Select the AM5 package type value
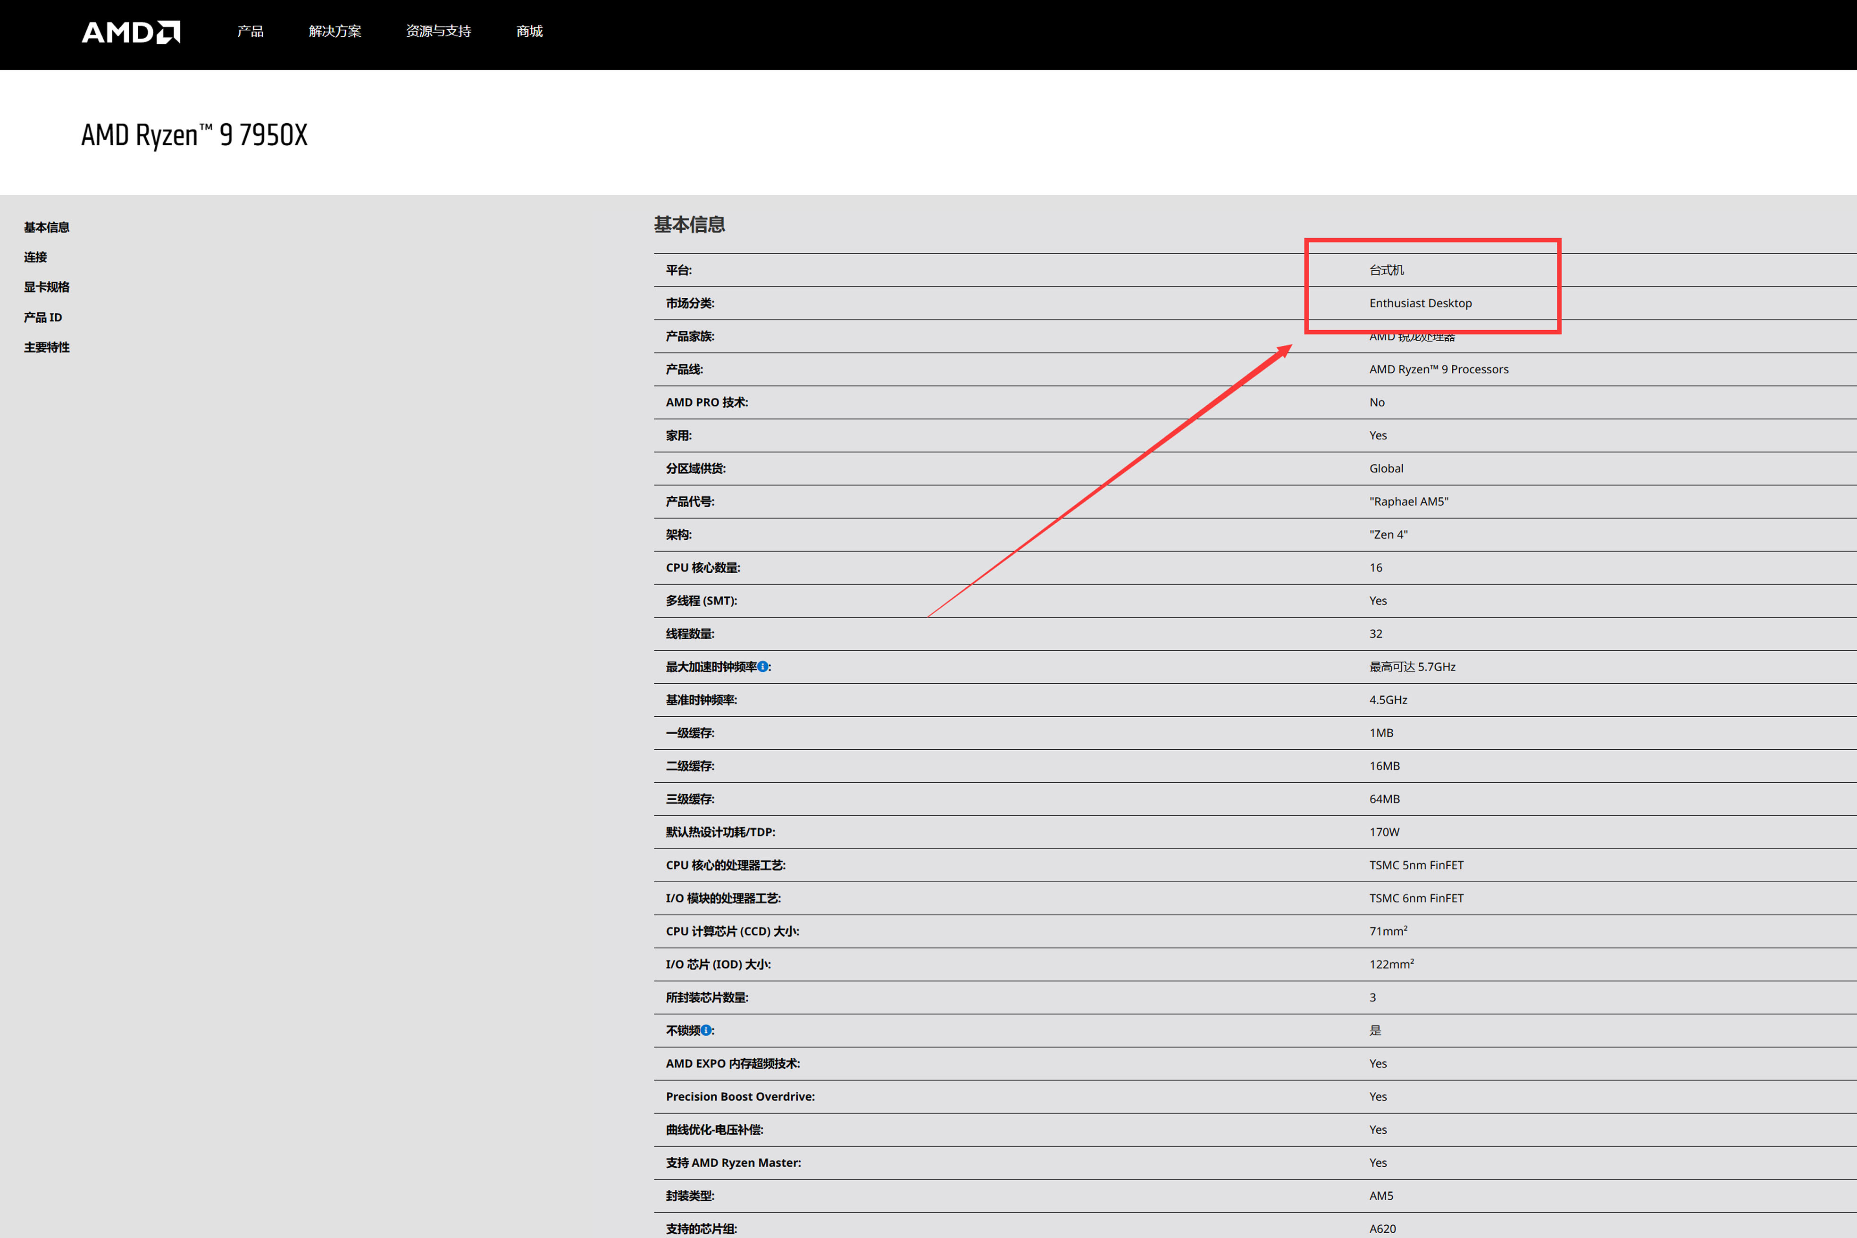Screen dimensions: 1857x1238 click(1381, 1197)
